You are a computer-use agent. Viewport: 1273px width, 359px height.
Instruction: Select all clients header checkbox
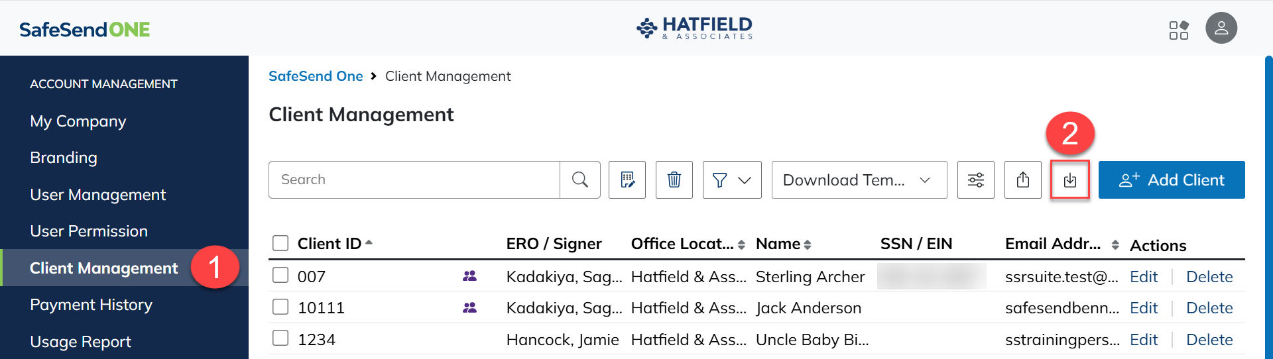click(x=280, y=243)
